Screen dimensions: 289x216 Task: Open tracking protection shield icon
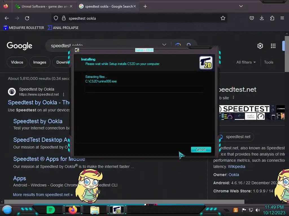coord(56,18)
